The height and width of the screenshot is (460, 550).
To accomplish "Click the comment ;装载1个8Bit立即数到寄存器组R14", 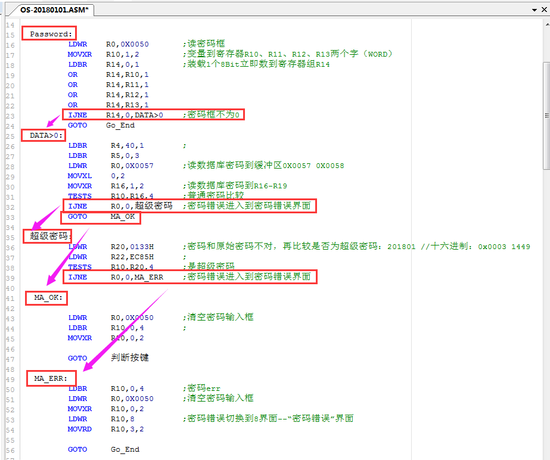I will 256,64.
